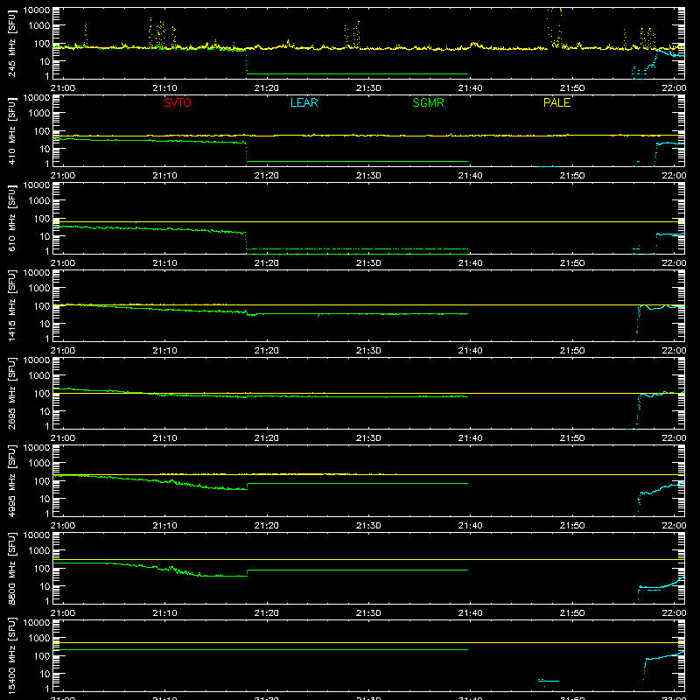Select the '8800 MHz [SFU]' axis title
Image resolution: width=700 pixels, height=700 pixels.
(12, 569)
